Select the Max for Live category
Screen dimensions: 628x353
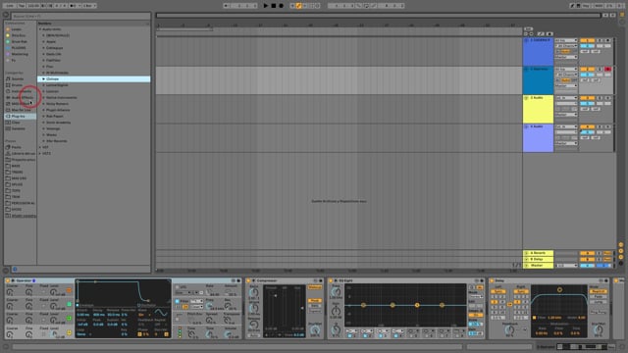pyautogui.click(x=21, y=110)
